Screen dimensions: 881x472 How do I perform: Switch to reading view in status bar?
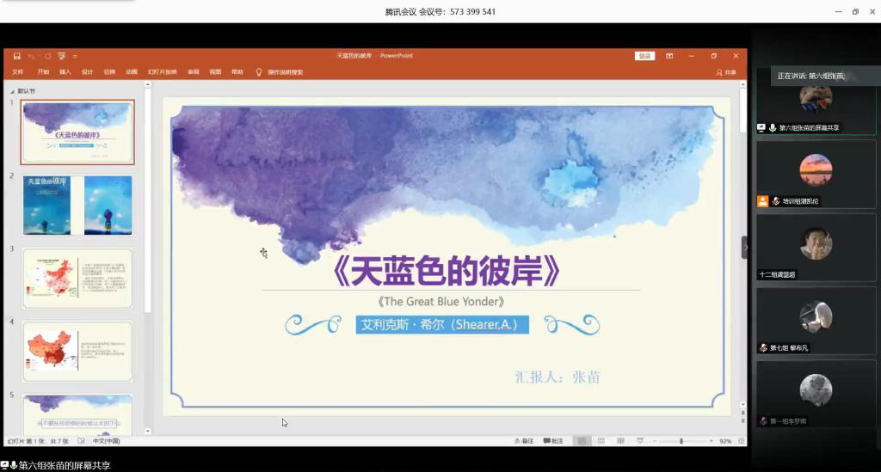click(x=619, y=441)
